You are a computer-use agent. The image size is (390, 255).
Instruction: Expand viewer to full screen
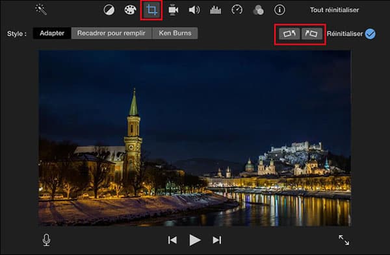pyautogui.click(x=344, y=240)
